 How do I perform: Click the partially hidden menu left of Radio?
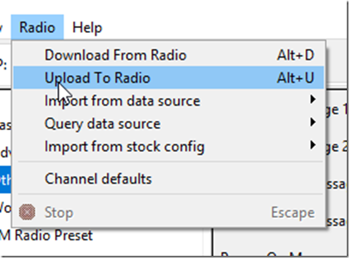click(2, 27)
